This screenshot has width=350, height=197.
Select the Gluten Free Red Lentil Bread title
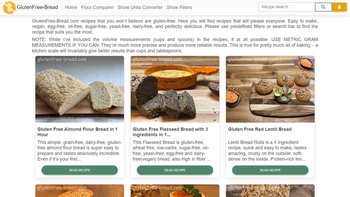[260, 129]
